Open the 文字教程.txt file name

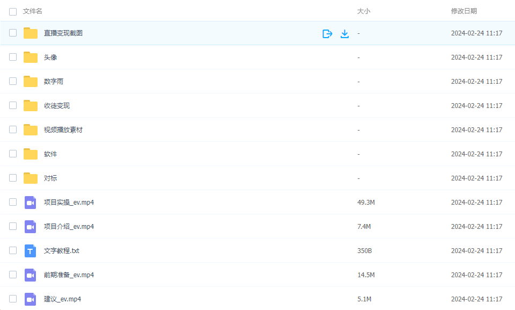(62, 251)
